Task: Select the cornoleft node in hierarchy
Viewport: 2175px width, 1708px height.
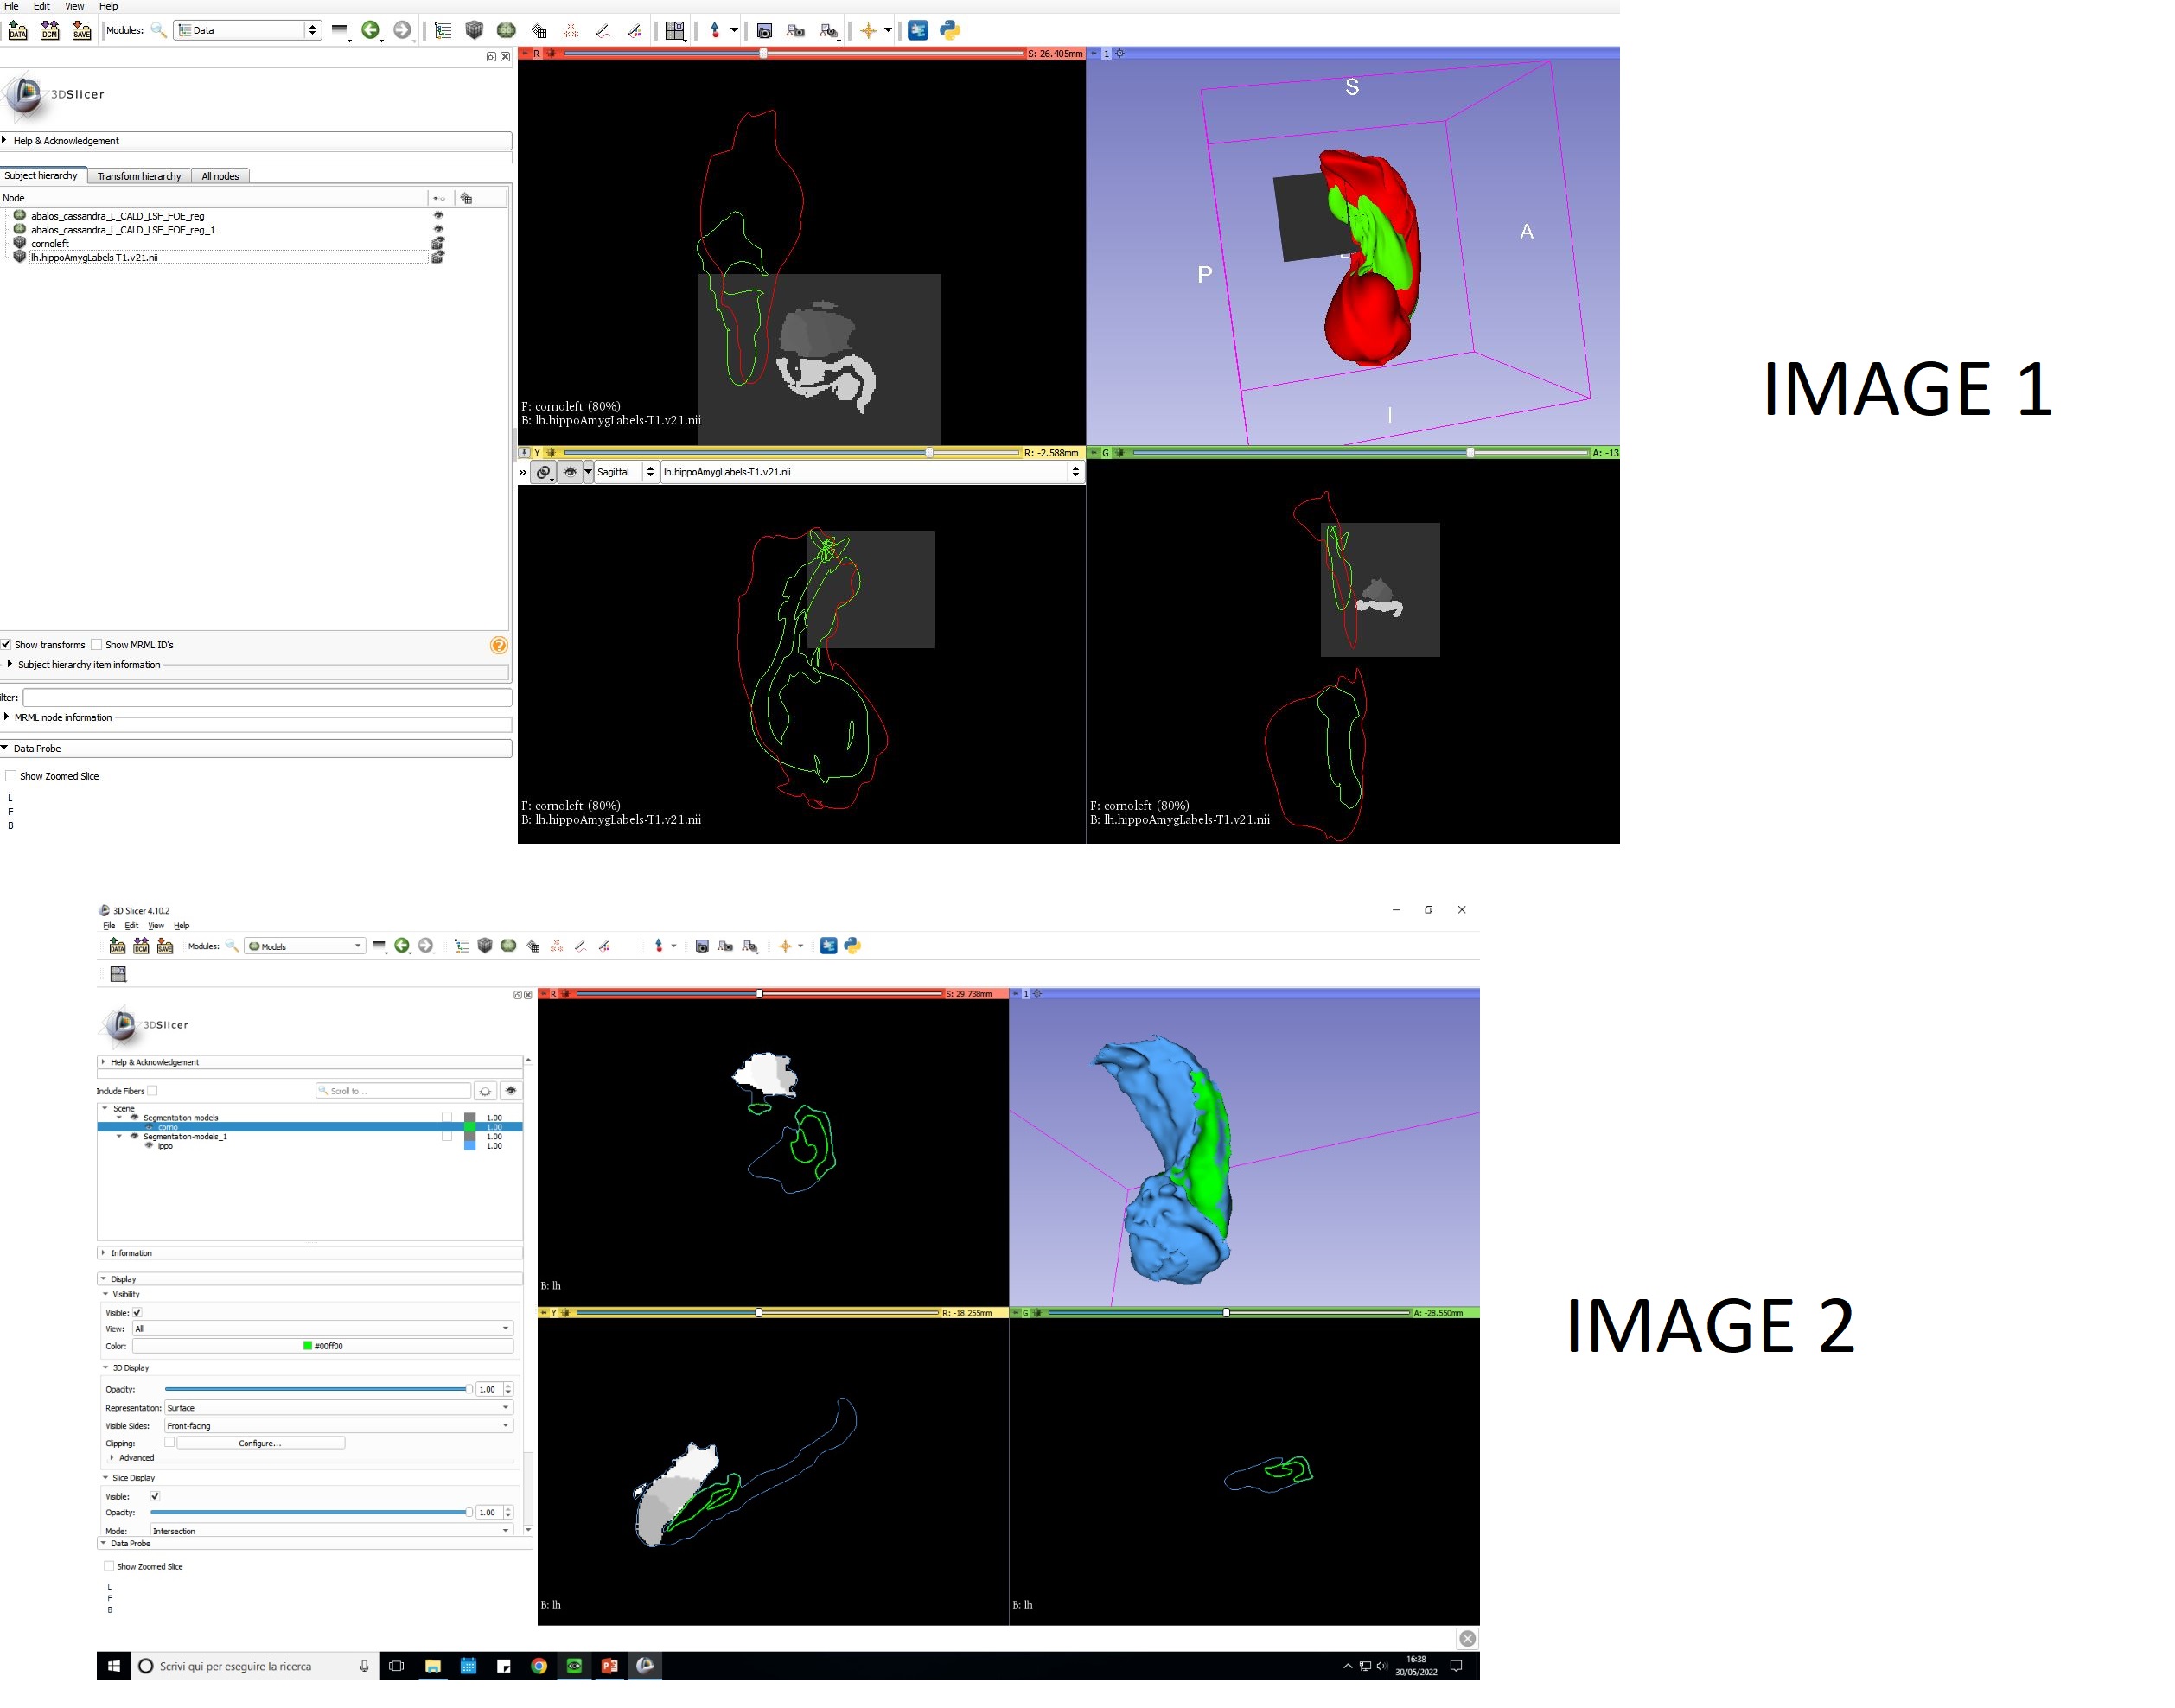Action: (50, 244)
